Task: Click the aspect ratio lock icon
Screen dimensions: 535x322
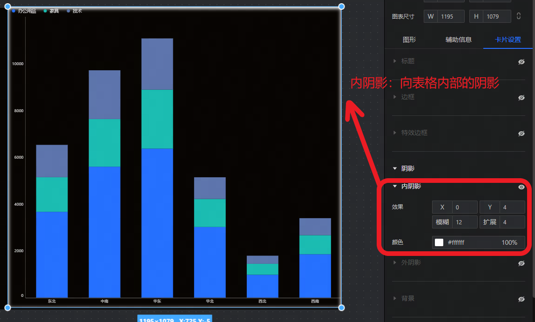Action: tap(519, 16)
